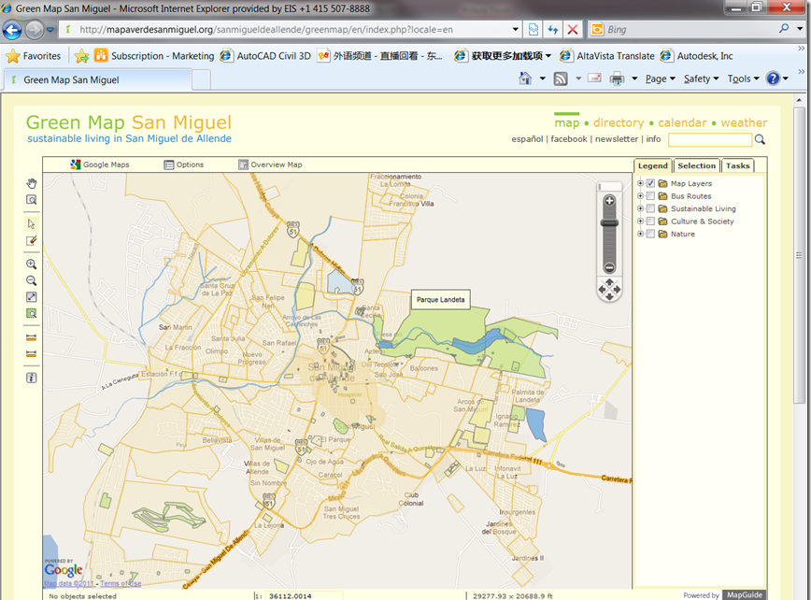Click the four-arrow pan control on map
This screenshot has height=600, width=811.
[609, 289]
